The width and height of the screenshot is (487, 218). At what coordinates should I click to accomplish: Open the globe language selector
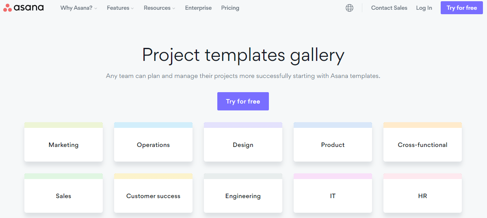click(x=349, y=8)
